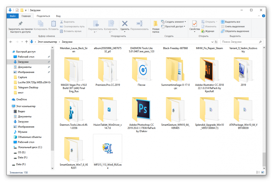This screenshot has height=182, width=273.
Task: Select the Песни folder
Action: coord(141,72)
